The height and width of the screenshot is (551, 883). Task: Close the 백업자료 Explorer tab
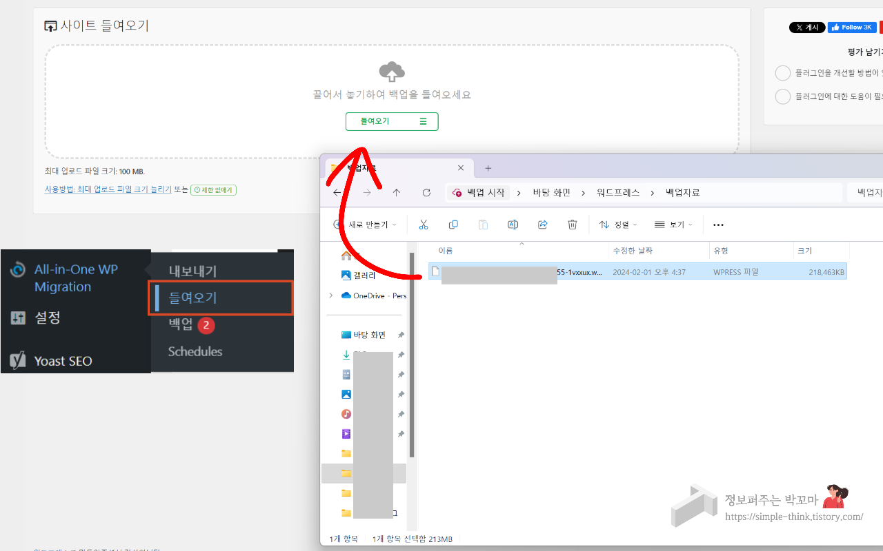coord(461,168)
